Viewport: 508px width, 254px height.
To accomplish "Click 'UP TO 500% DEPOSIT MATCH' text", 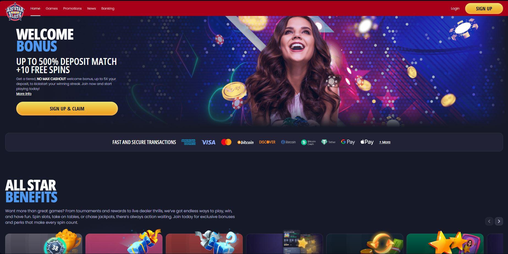I will pos(67,62).
